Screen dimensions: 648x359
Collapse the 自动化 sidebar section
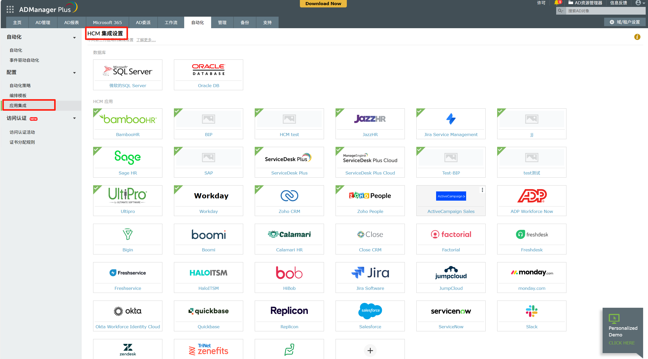(74, 38)
